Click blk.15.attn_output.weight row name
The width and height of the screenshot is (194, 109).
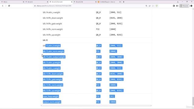pyautogui.click(x=54, y=57)
